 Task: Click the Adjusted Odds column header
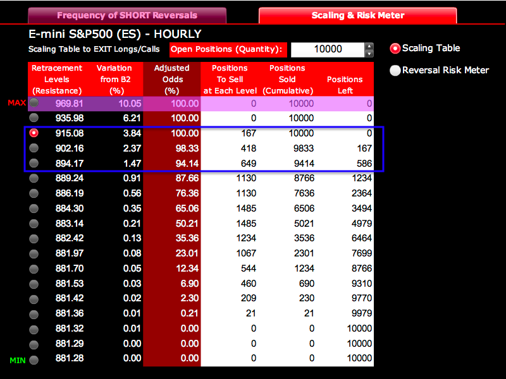coord(172,79)
